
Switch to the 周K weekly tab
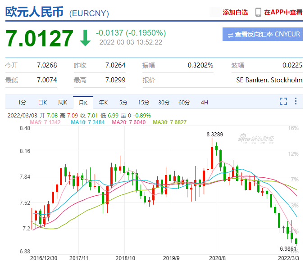pyautogui.click(x=62, y=102)
